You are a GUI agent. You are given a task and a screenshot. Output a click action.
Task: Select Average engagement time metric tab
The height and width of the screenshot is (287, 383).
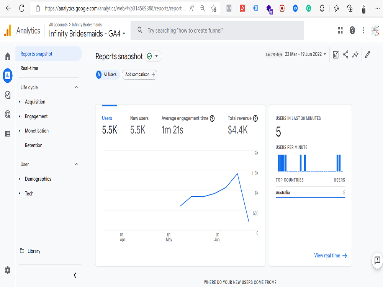tap(188, 125)
